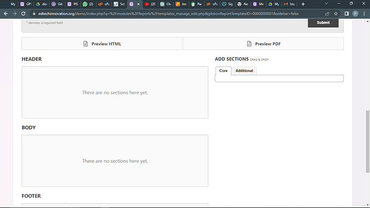
Task: Click the site lock icon in the address bar
Action: coord(34,14)
